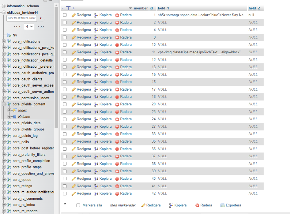Click the pencil edit icon for member_id 1
Viewport: 290px width, 214px height.
tap(74, 15)
